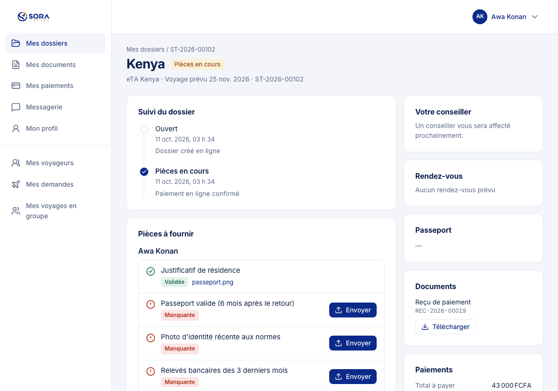Click the Sora Travel logo

(33, 17)
